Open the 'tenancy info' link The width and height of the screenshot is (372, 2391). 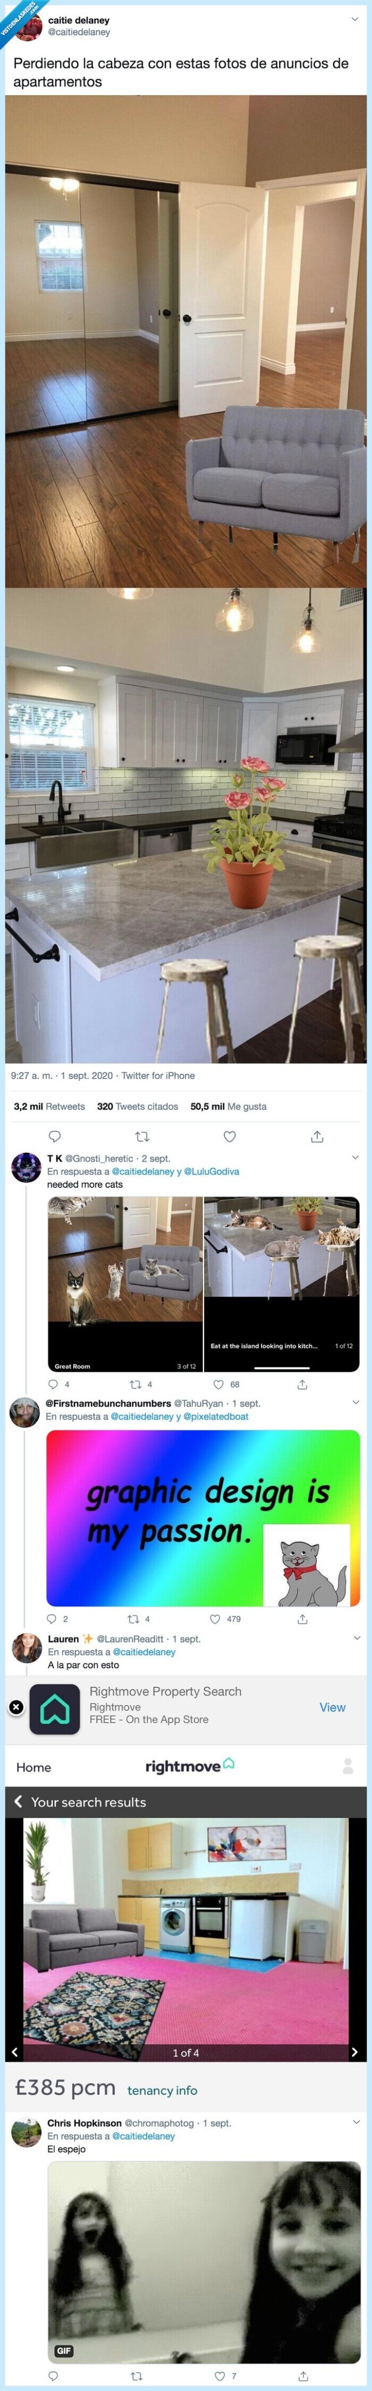click(162, 2090)
